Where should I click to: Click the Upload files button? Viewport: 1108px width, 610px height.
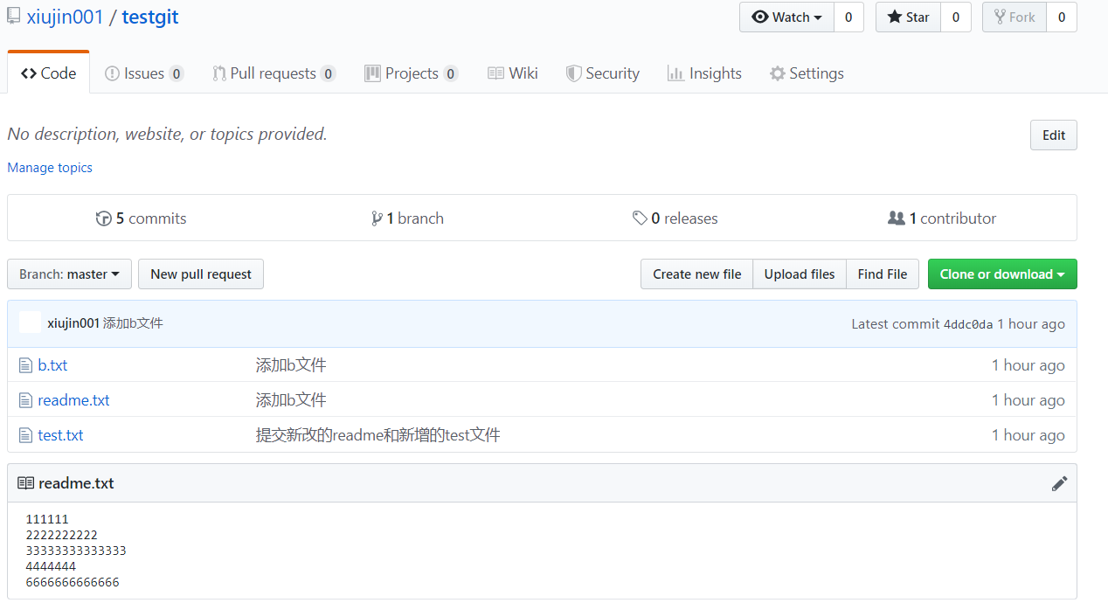pos(800,274)
